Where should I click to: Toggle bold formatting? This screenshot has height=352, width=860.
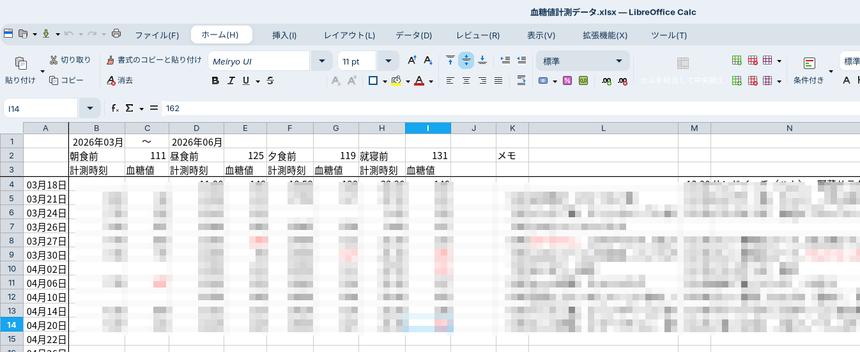pos(215,80)
